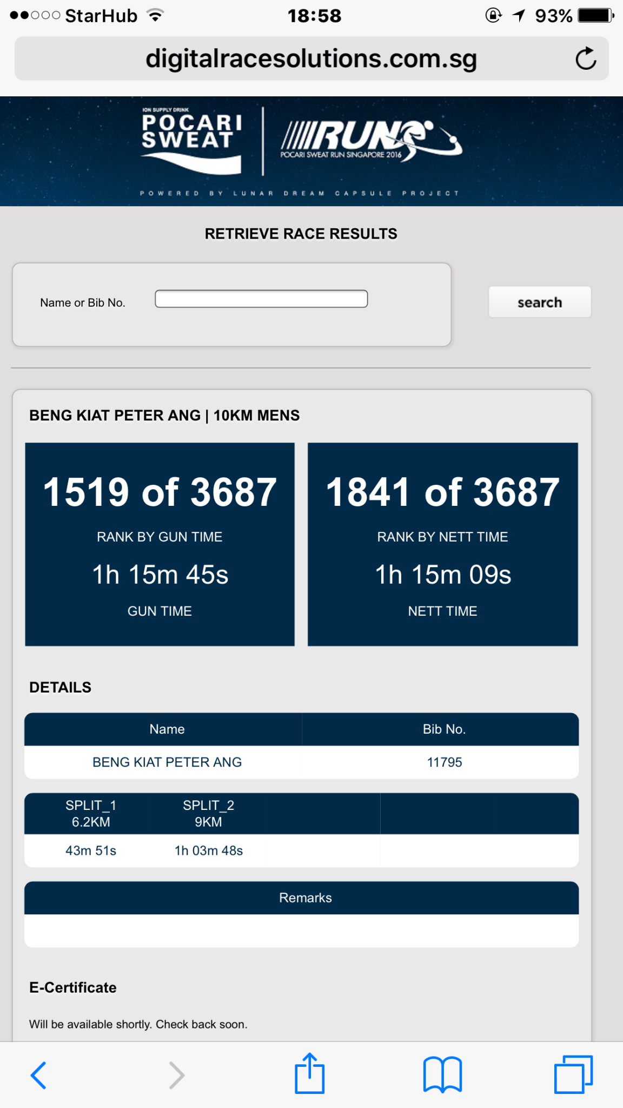
Task: Open the Safari share sheet icon
Action: coord(309,1073)
